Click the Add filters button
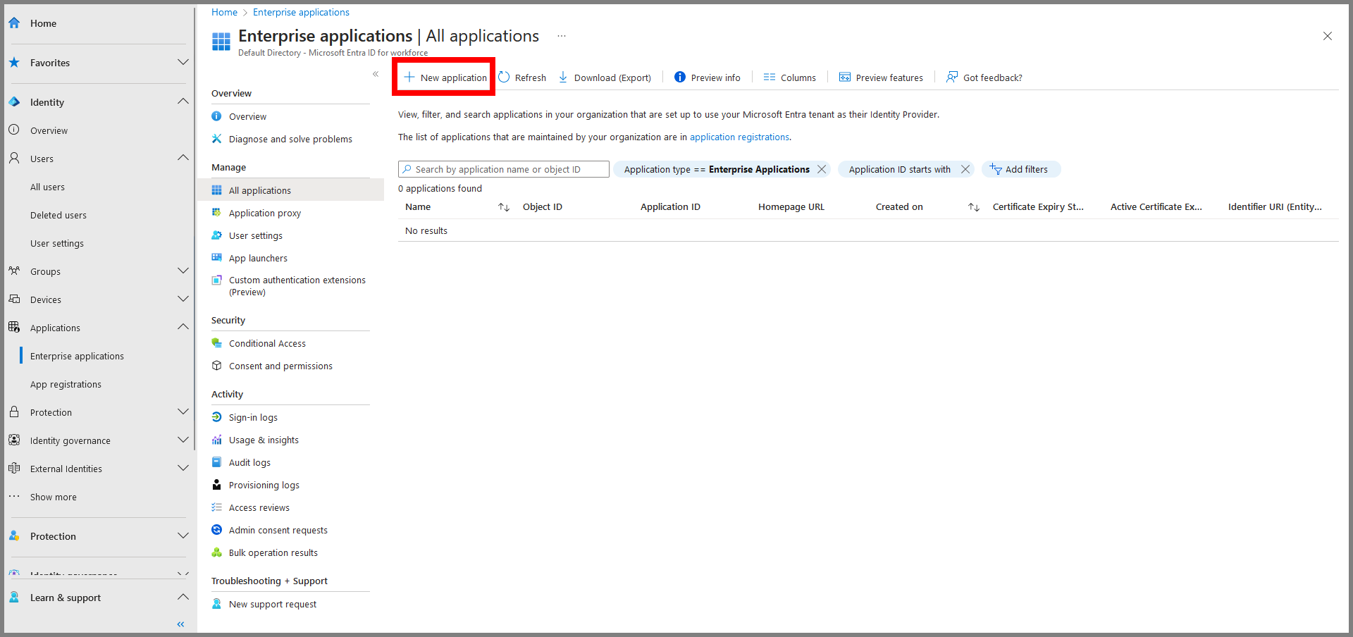Image resolution: width=1353 pixels, height=637 pixels. click(1020, 169)
